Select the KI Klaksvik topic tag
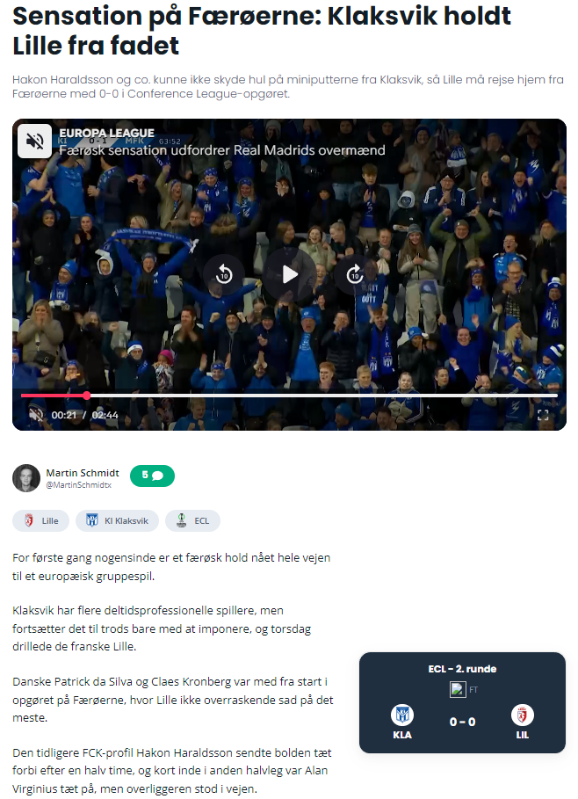This screenshot has width=578, height=799. [x=117, y=520]
